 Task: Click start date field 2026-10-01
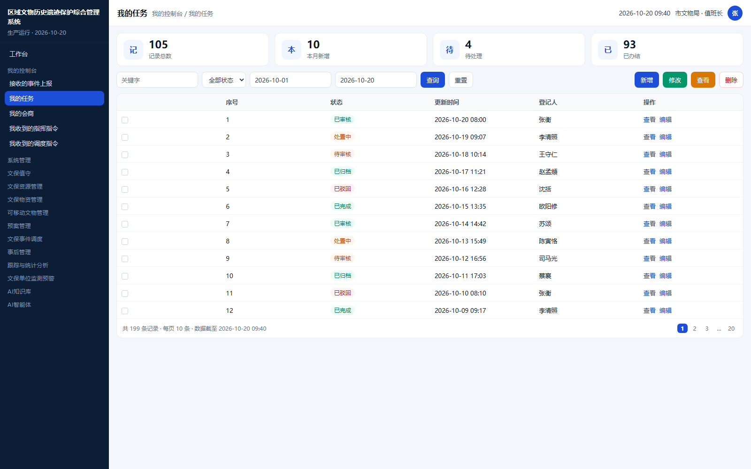click(x=291, y=80)
